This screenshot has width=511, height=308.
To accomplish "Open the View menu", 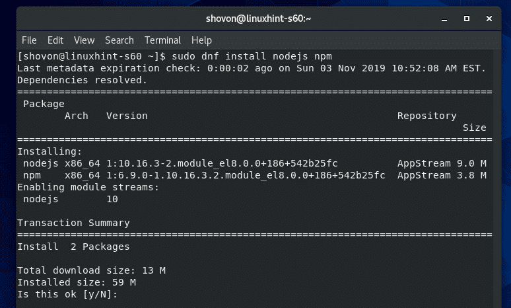I will click(x=84, y=40).
